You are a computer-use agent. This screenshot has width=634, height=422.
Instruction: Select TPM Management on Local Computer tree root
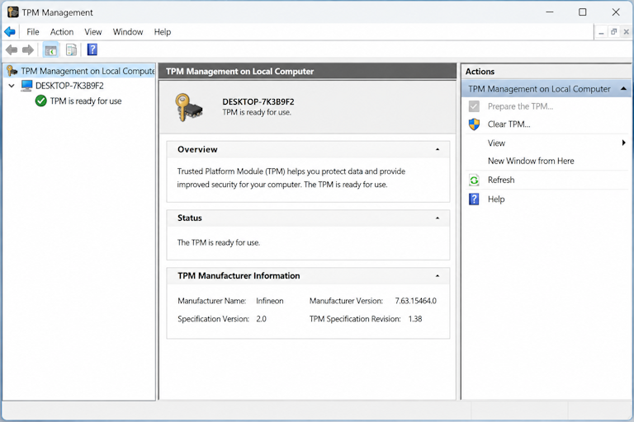click(x=88, y=71)
